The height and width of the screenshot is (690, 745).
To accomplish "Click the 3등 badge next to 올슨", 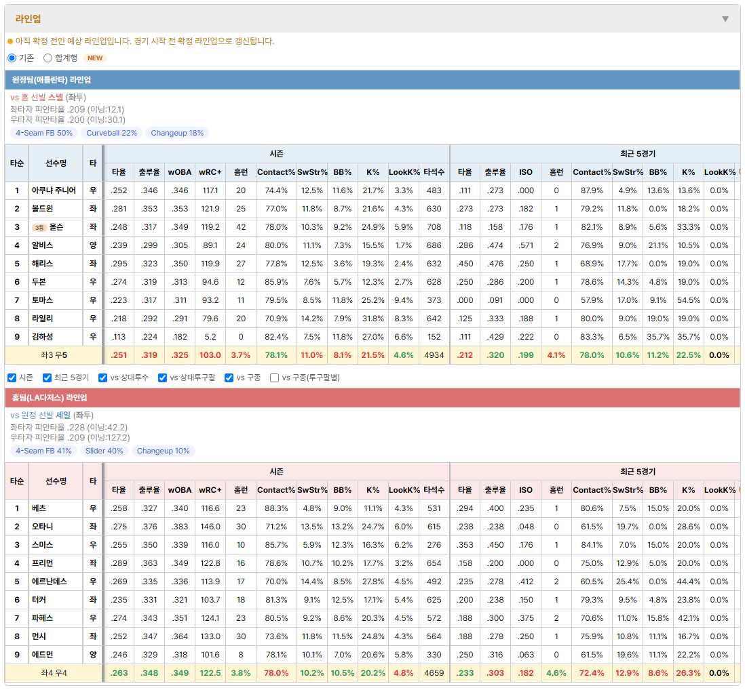I will point(39,228).
